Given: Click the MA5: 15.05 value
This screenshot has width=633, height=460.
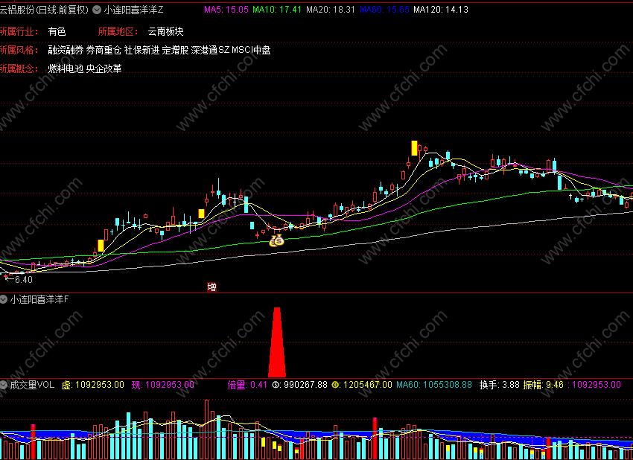Looking at the screenshot, I should tap(226, 10).
